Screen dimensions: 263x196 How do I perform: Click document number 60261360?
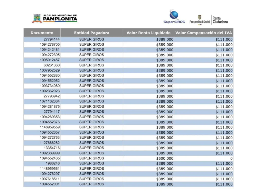point(51,65)
